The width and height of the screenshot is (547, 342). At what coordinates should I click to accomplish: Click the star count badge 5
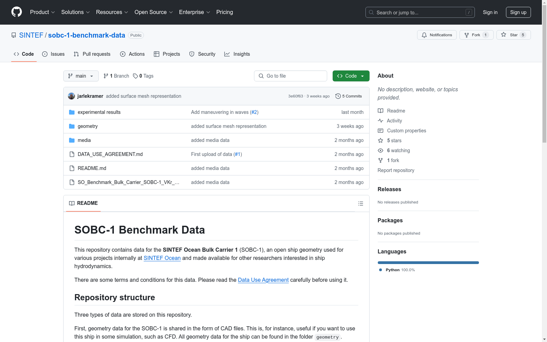pos(523,35)
